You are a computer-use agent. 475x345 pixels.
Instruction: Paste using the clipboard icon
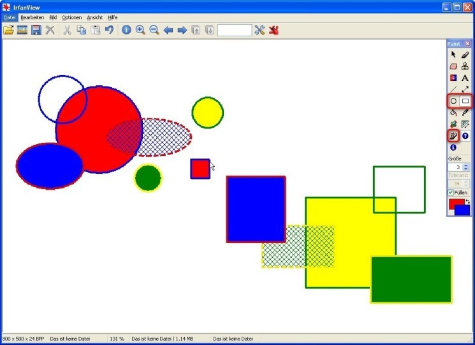click(96, 30)
